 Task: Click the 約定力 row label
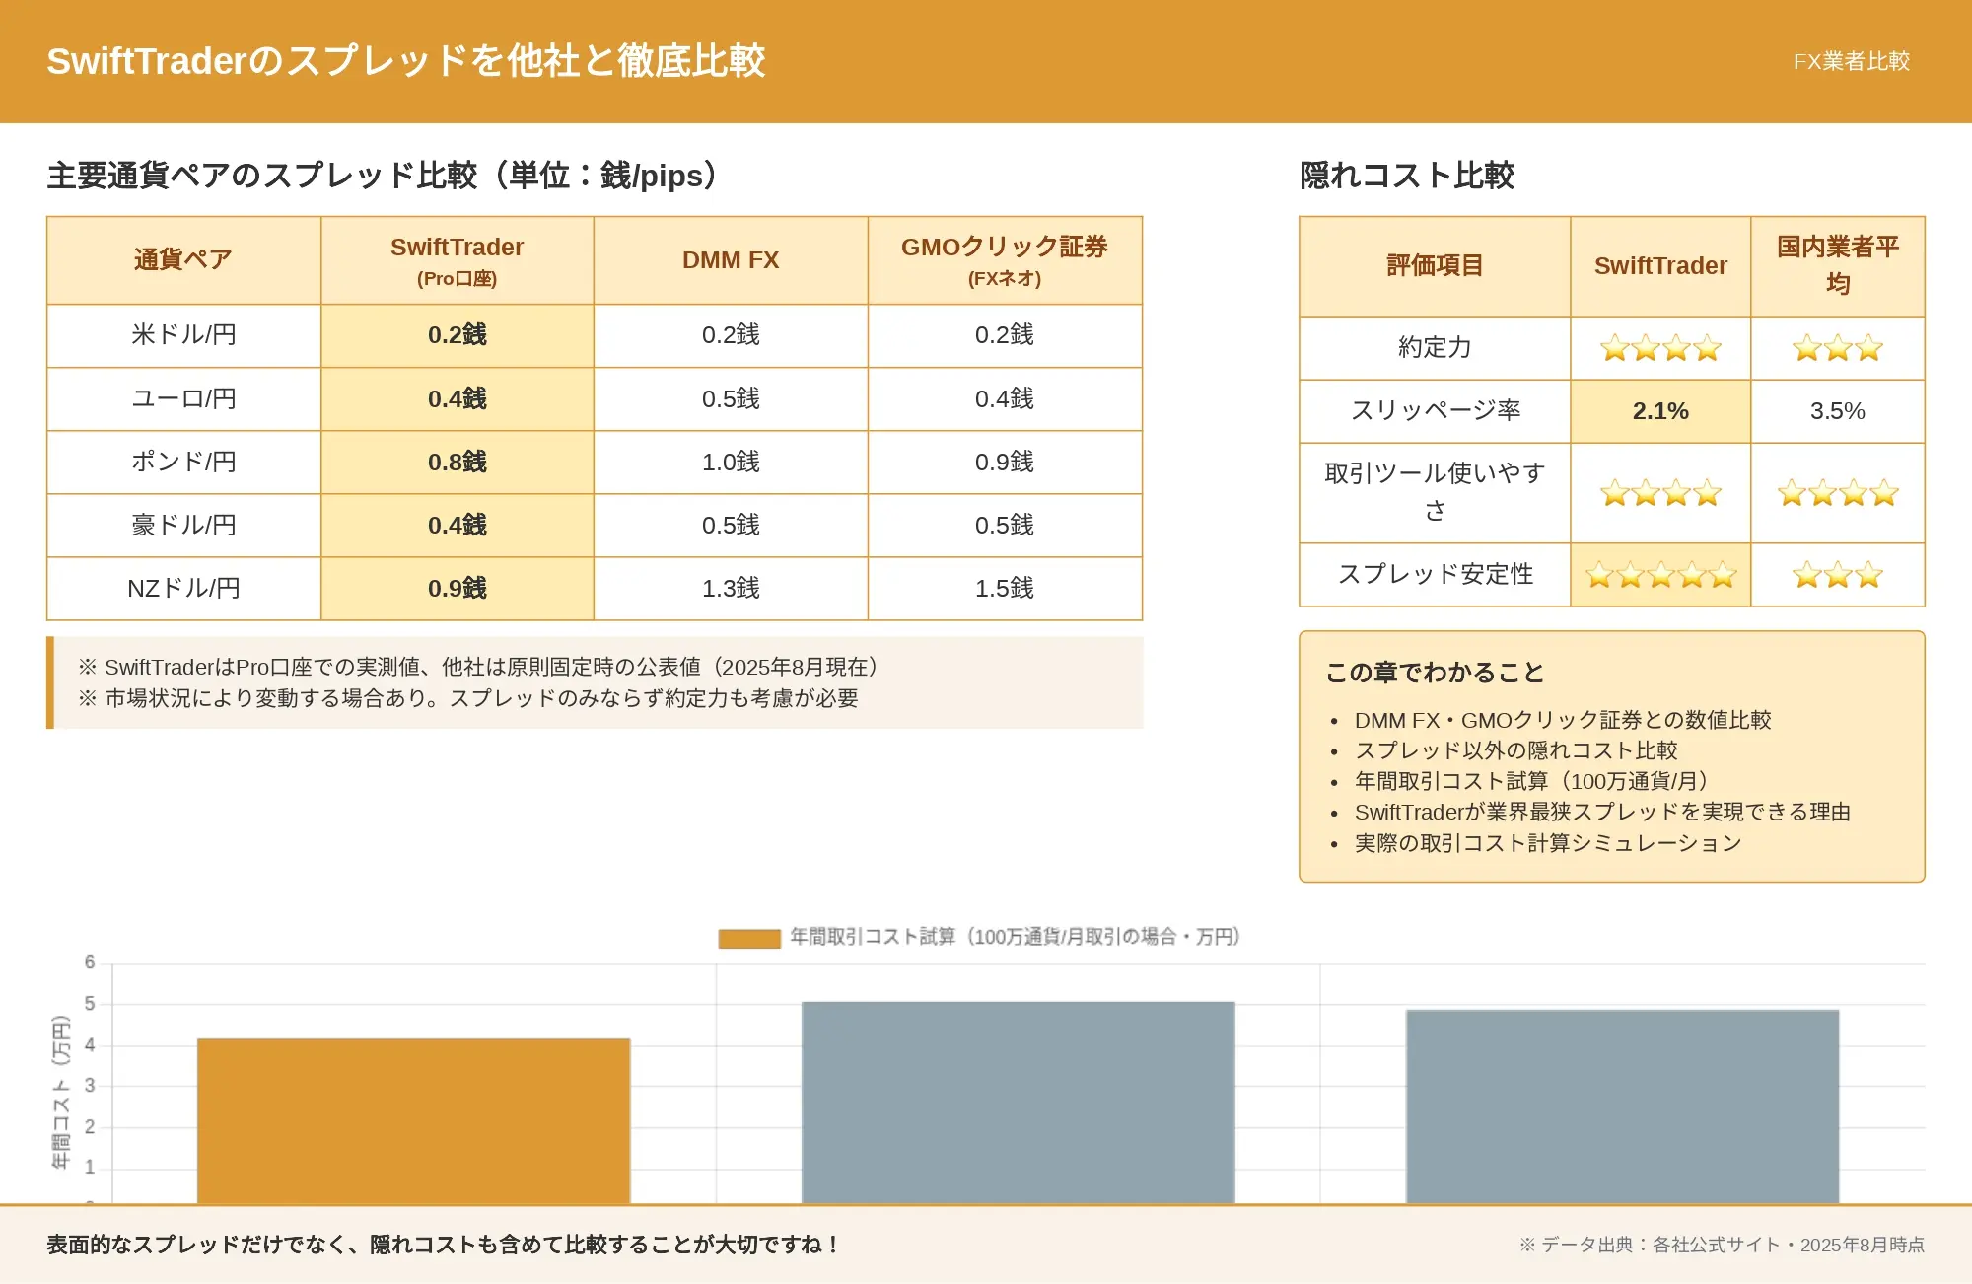1435,347
